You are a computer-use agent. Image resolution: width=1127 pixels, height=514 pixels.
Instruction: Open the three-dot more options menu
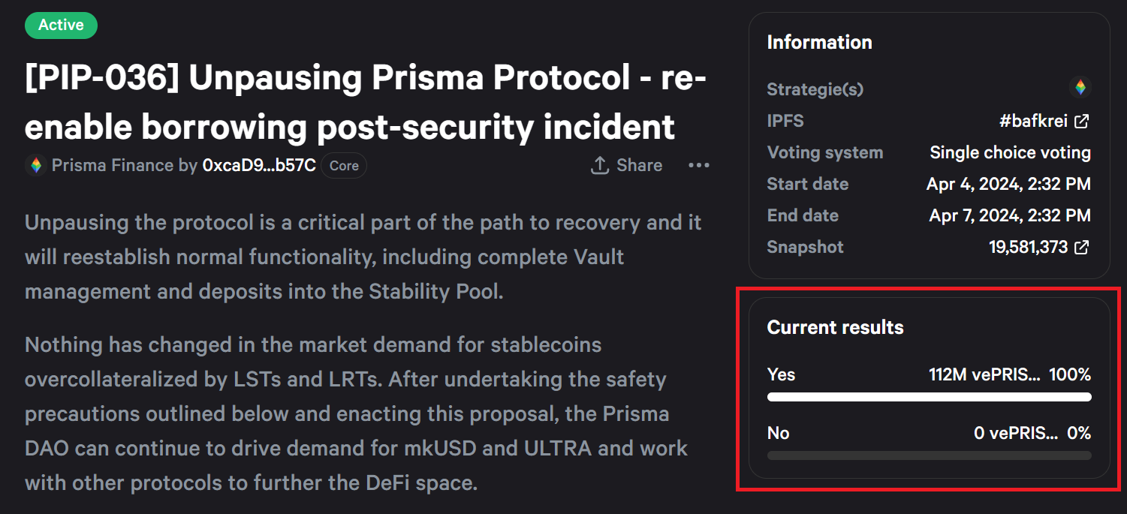click(x=699, y=165)
